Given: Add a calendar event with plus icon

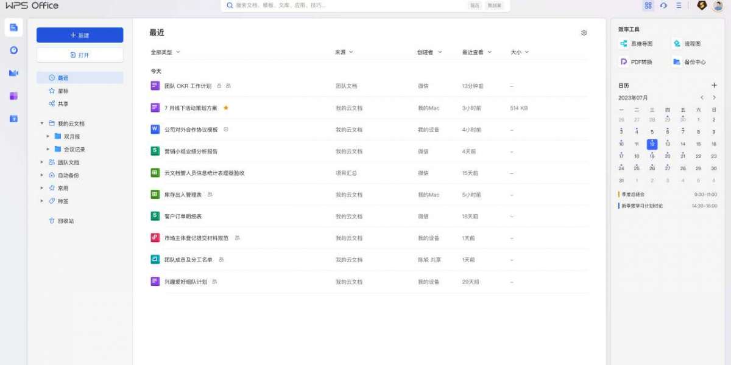Looking at the screenshot, I should 714,86.
